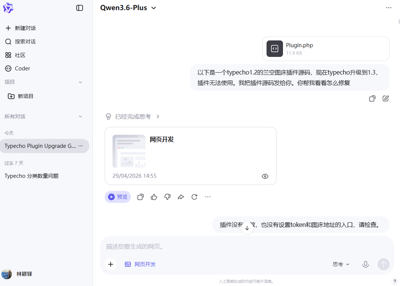Copy the assistant response
This screenshot has height=286, width=400.
(141, 197)
